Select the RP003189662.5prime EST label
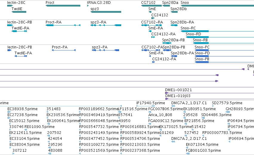 99,109
